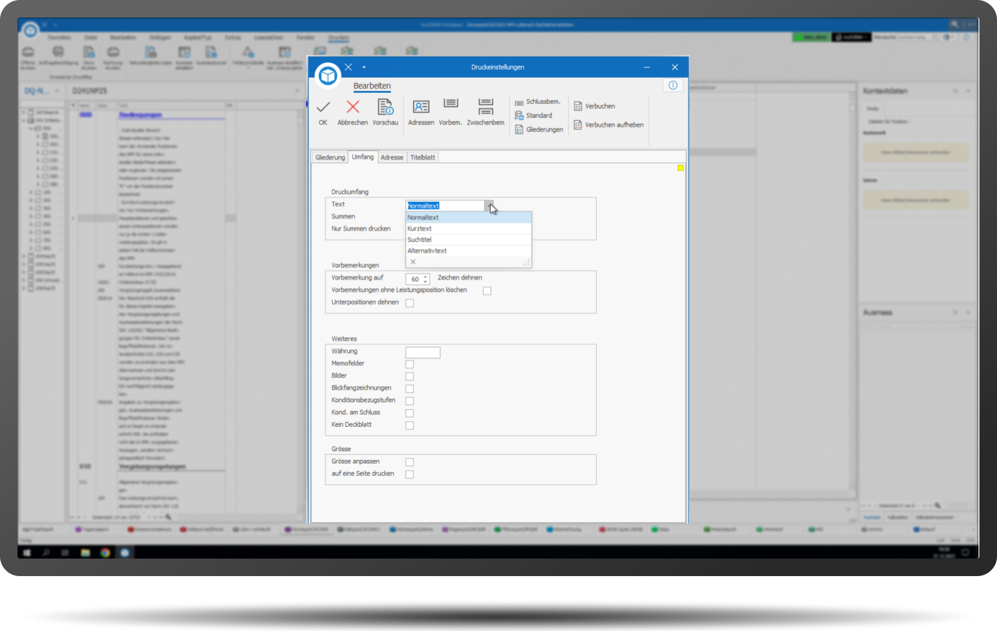Click the info icon in dialog
The height and width of the screenshot is (631, 997).
673,85
